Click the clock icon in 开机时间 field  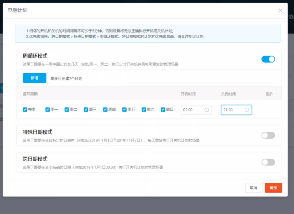click(207, 110)
